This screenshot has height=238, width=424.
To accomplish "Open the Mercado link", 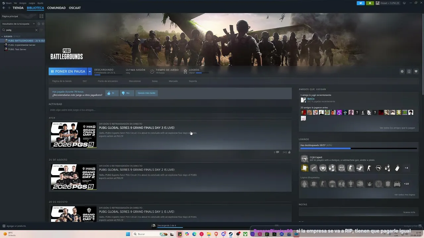I will (x=173, y=81).
